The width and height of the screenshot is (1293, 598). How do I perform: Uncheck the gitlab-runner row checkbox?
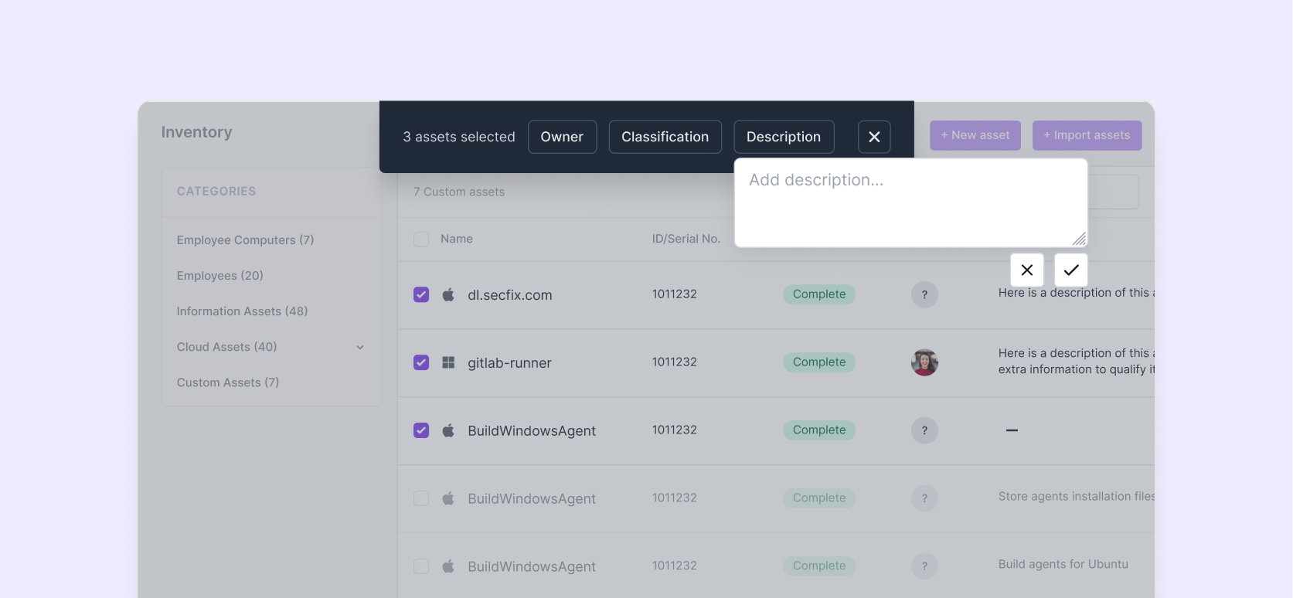click(421, 362)
